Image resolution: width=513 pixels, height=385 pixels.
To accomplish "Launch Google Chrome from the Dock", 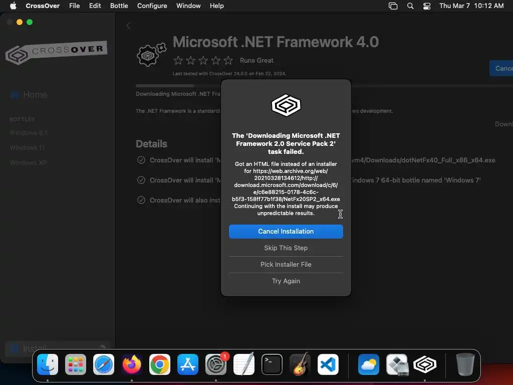I will tap(160, 364).
